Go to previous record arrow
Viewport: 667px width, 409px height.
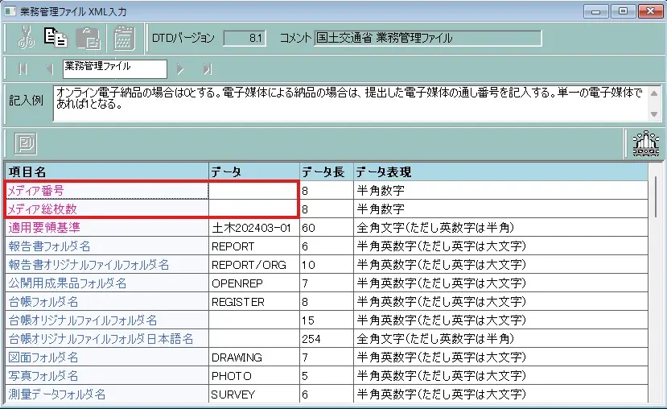[48, 68]
